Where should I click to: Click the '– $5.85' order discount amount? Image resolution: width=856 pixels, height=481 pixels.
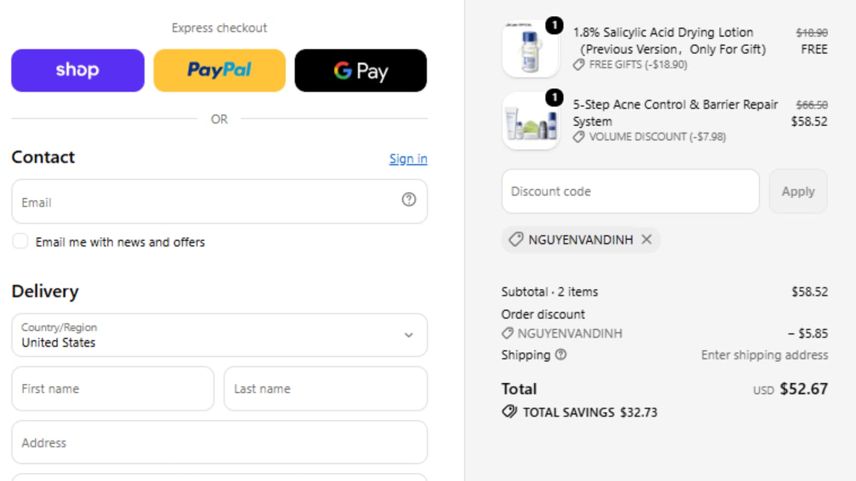click(808, 333)
